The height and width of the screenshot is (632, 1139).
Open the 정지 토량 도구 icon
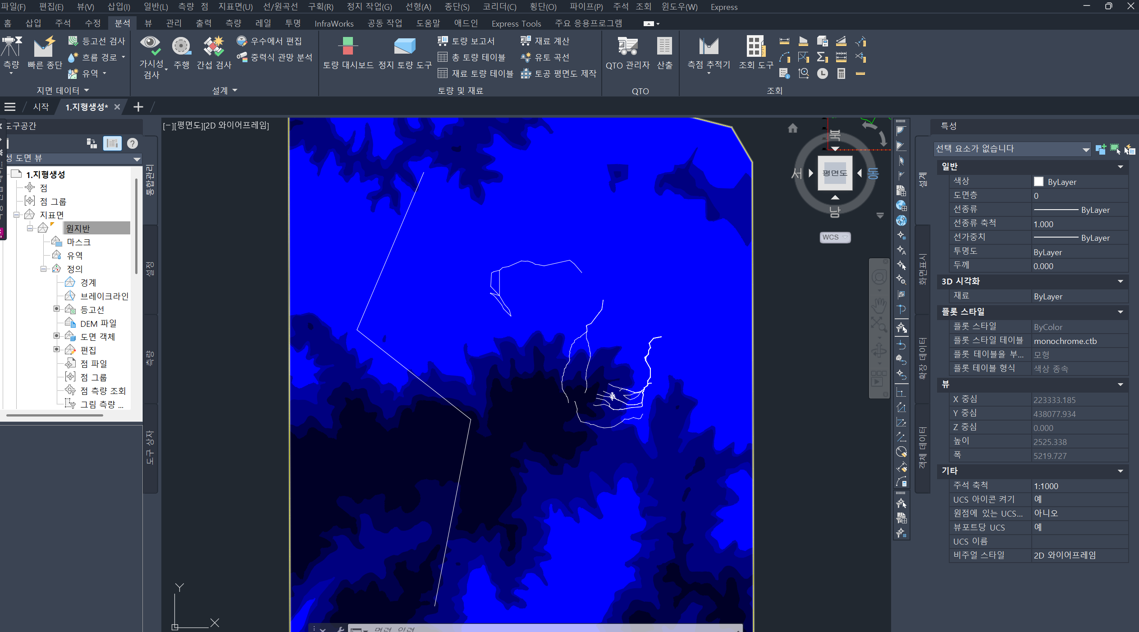404,46
